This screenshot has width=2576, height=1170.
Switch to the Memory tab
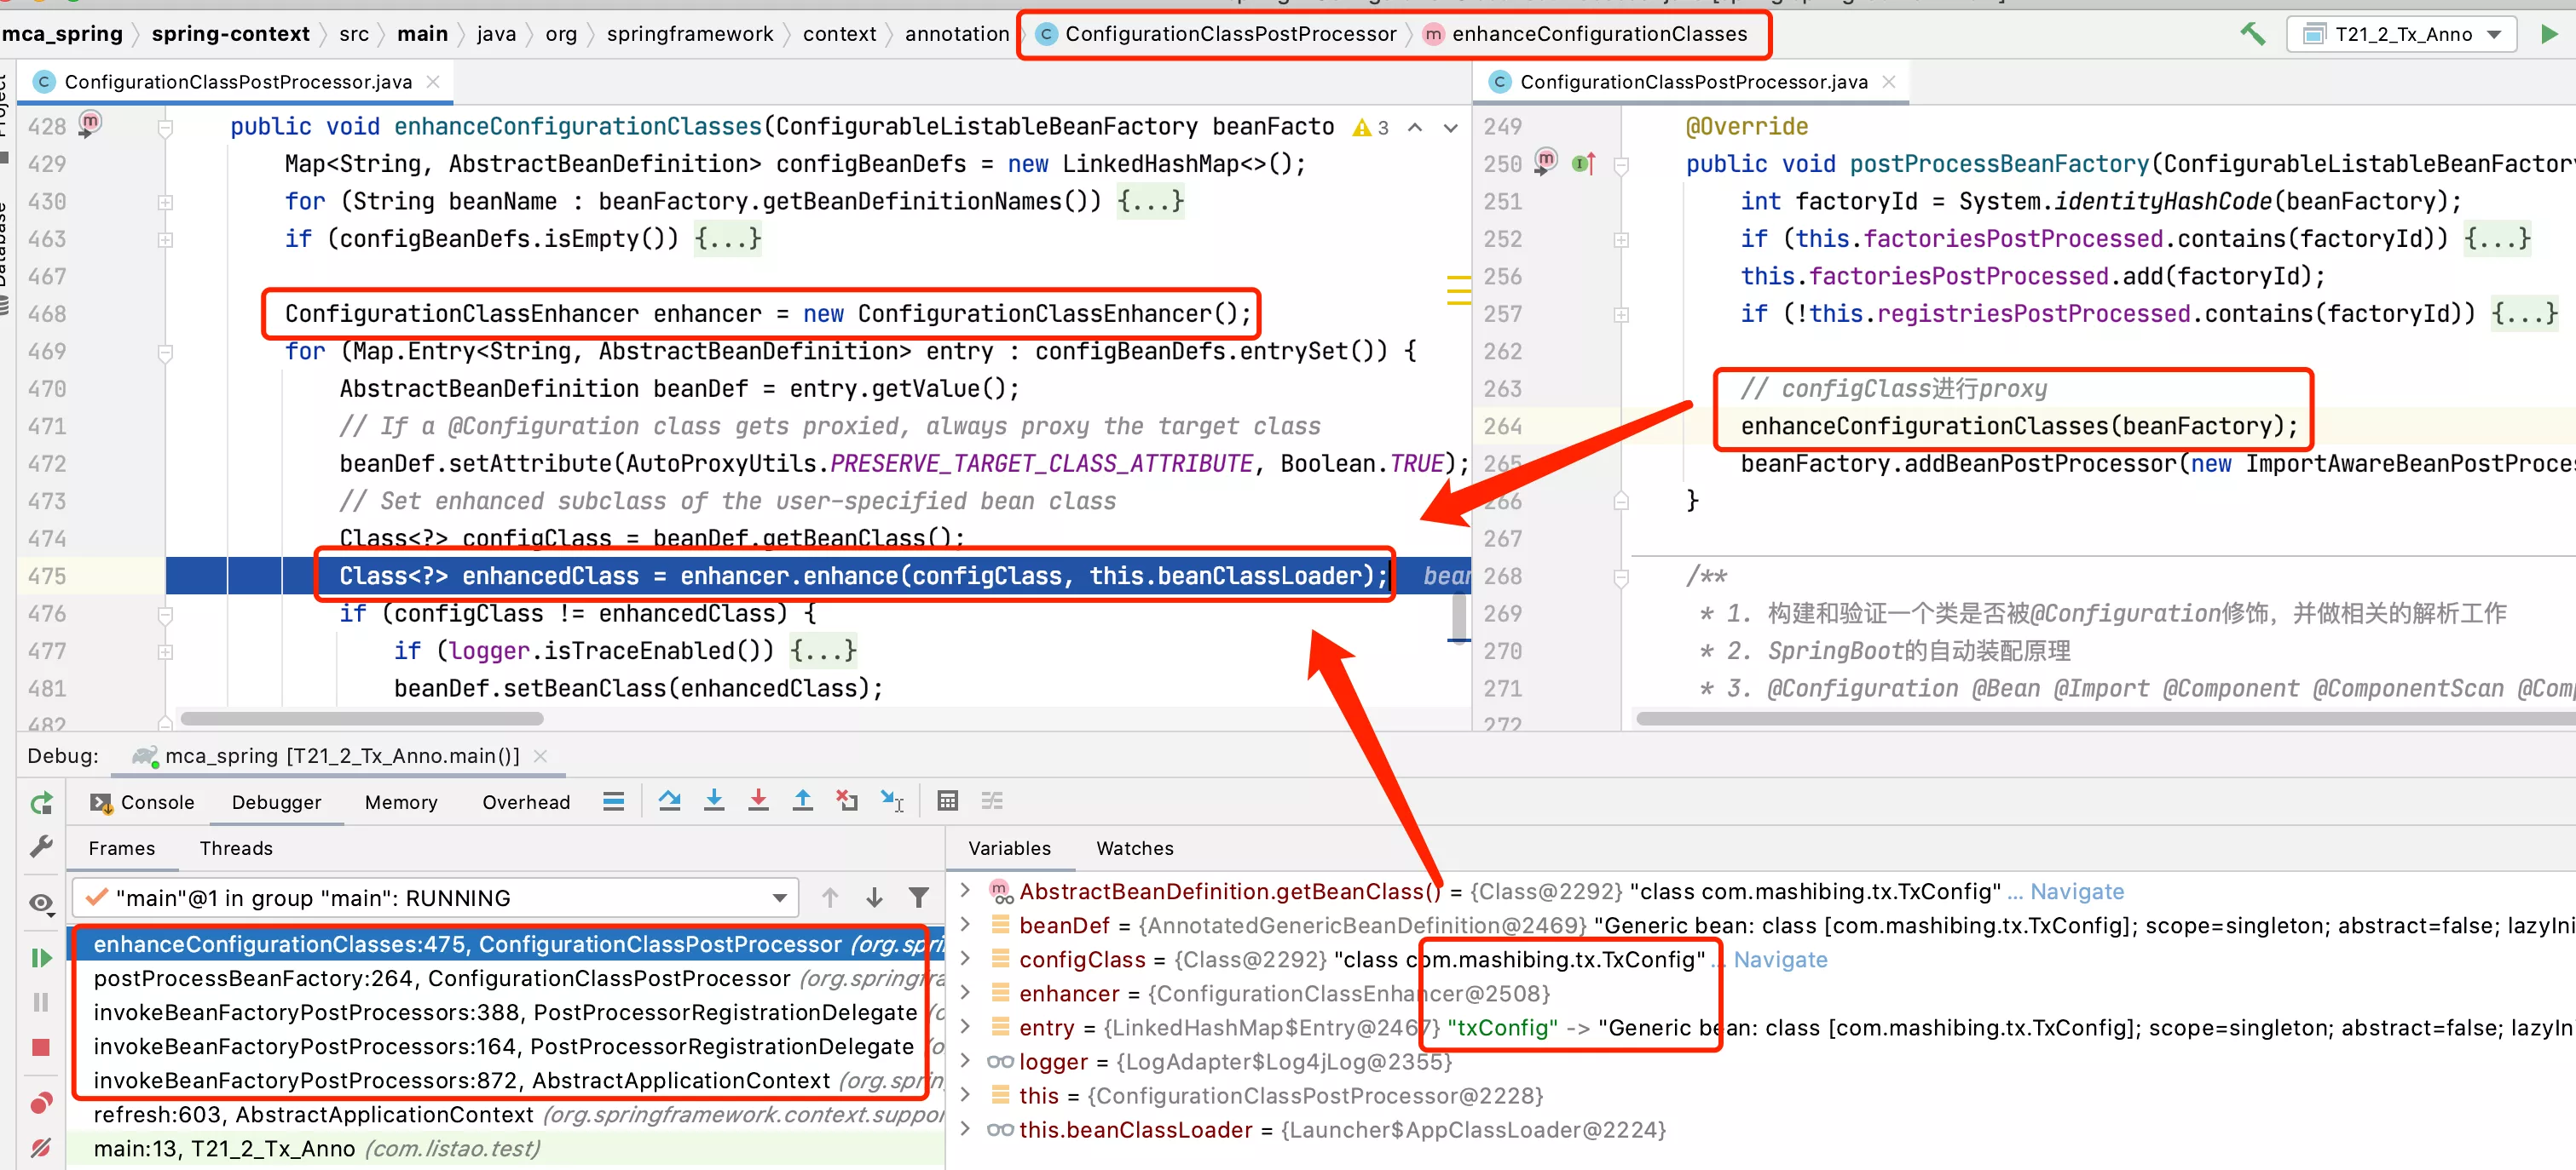(401, 802)
